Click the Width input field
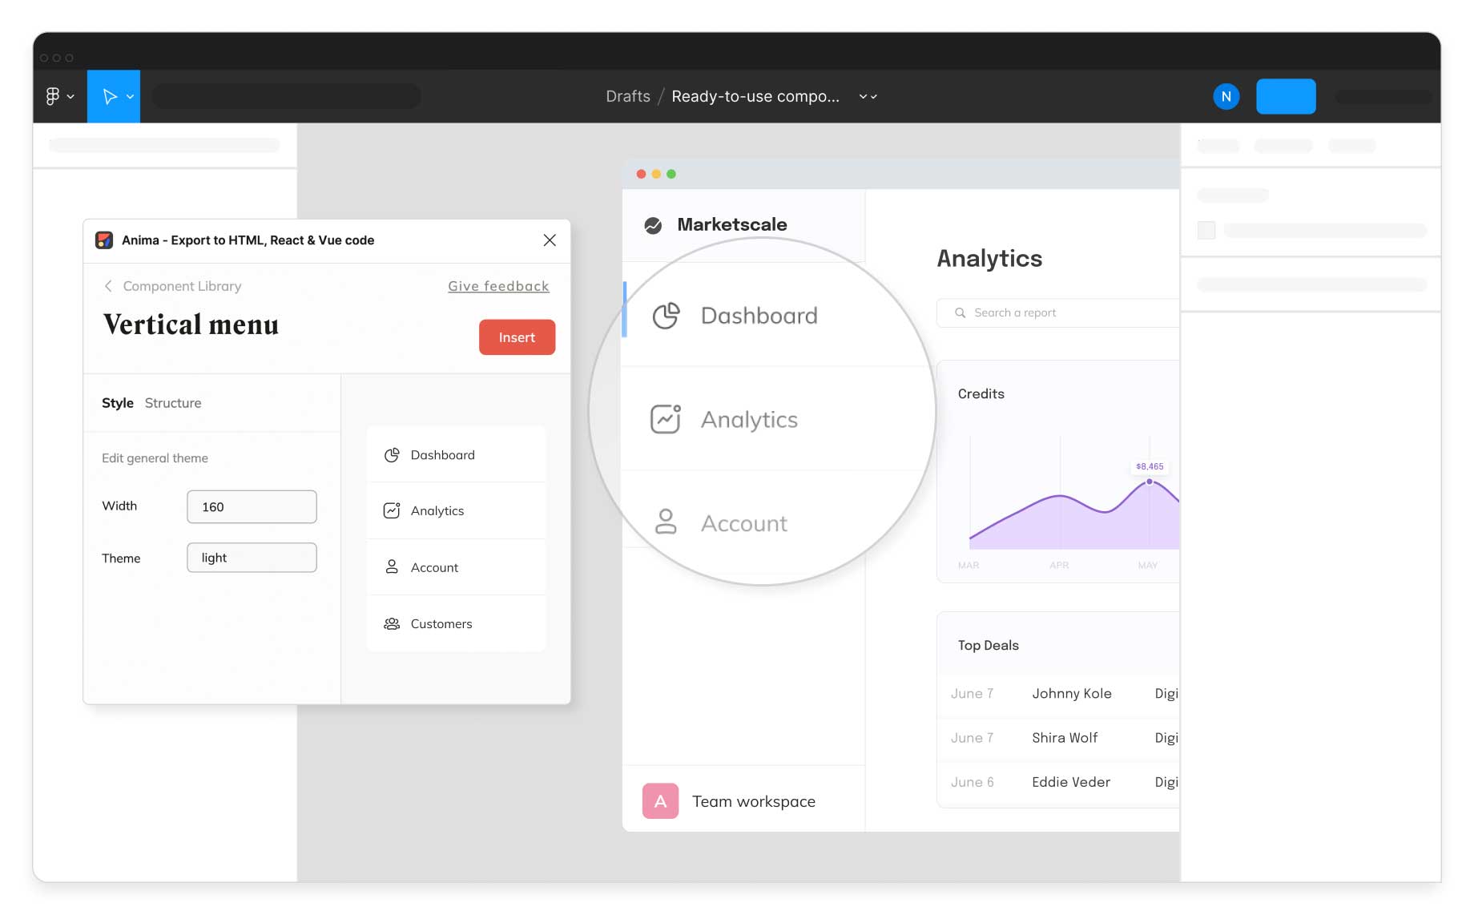 click(252, 506)
